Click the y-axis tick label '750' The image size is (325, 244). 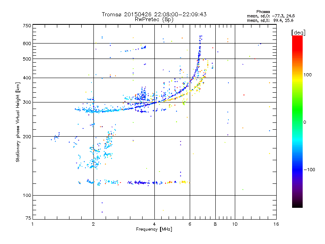coord(27,26)
